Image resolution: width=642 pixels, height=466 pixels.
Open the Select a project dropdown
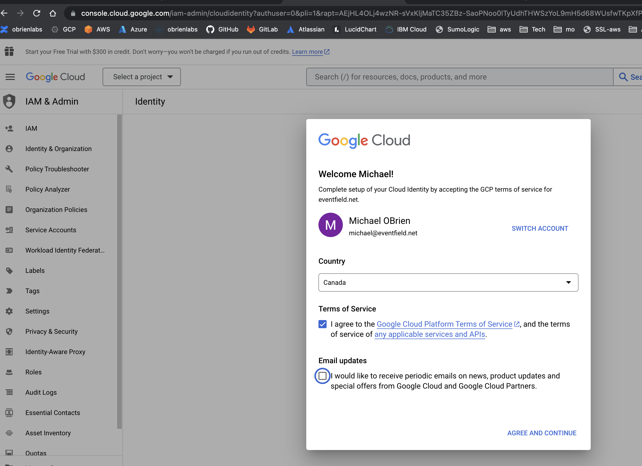point(141,77)
